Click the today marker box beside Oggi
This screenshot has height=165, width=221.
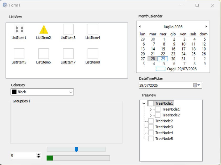coord(161,69)
